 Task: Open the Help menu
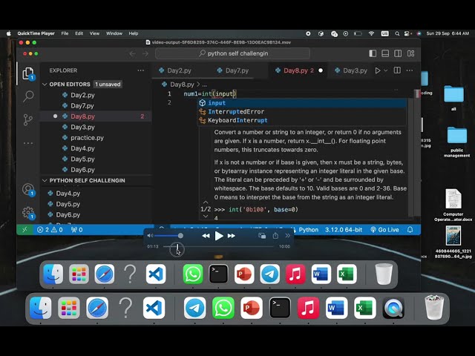134,33
